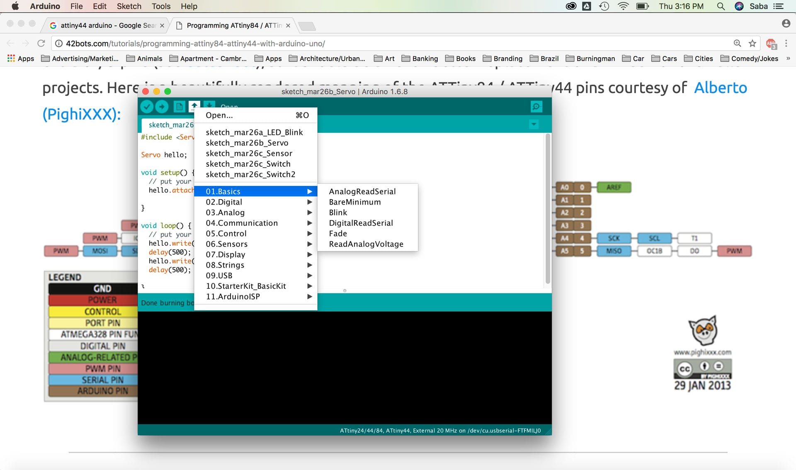Close the Programming ATtiny84 browser tab
The width and height of the screenshot is (796, 470).
[x=288, y=25]
